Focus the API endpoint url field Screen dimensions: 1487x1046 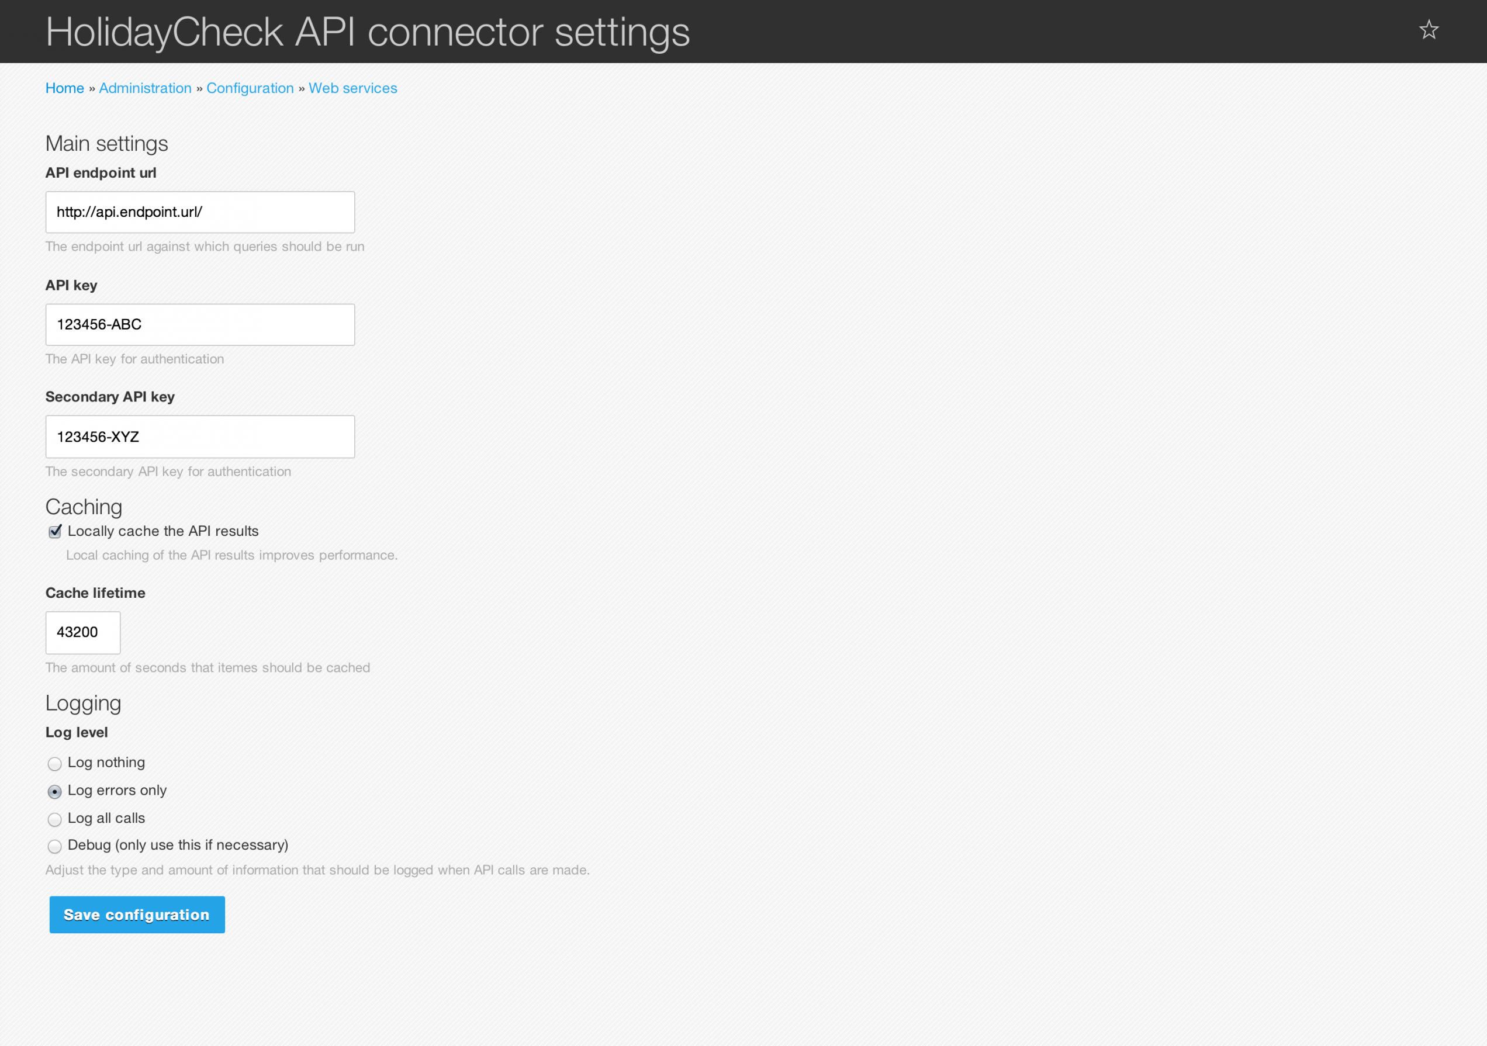coord(200,212)
